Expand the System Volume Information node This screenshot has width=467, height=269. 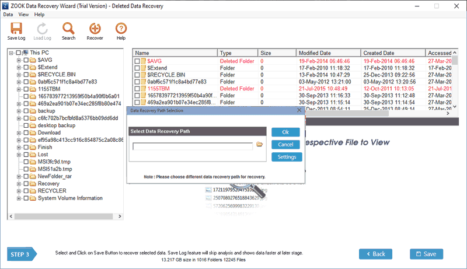coord(19,198)
